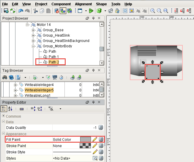Click the Save project icon in toolbar
This screenshot has width=194, height=162.
[6, 11]
